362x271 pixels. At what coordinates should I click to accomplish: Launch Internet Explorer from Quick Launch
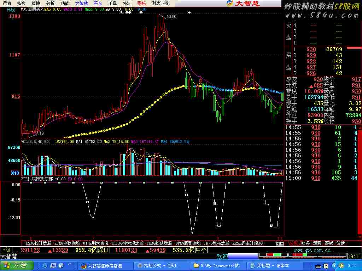pos(45,266)
